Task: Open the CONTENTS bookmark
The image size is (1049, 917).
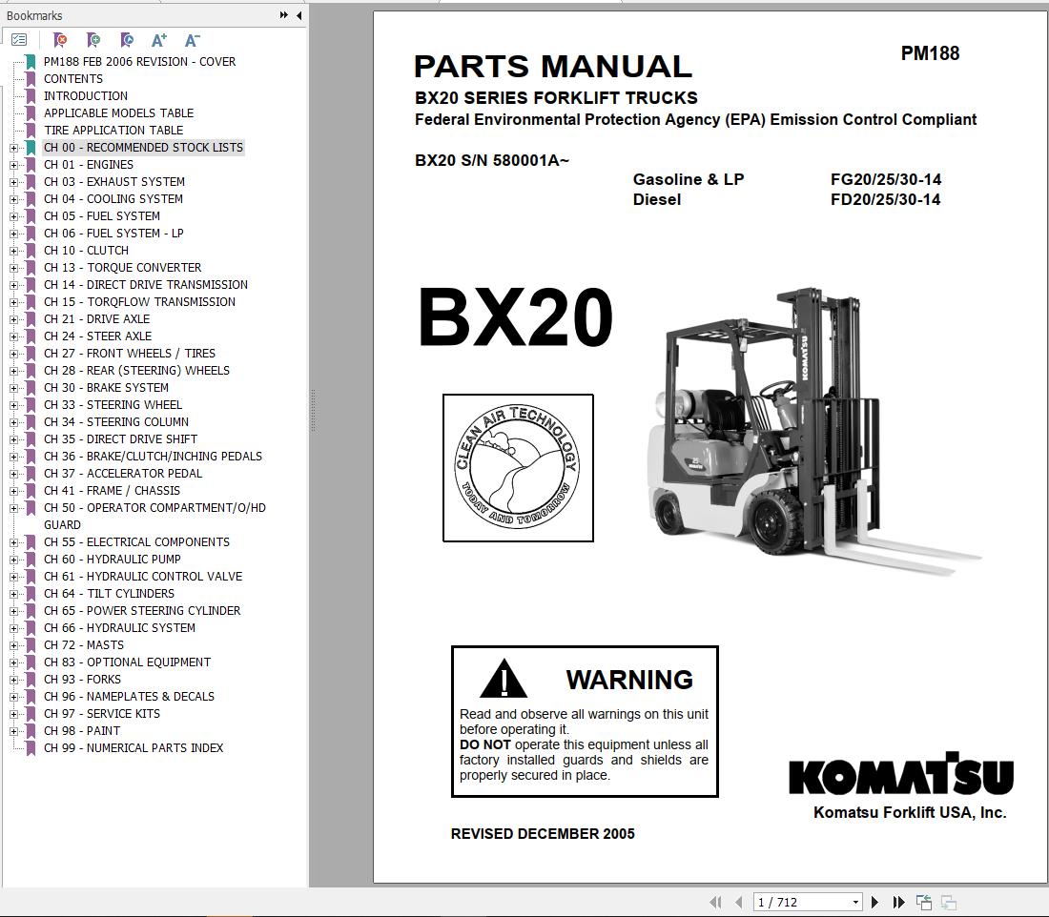Action: (x=73, y=78)
